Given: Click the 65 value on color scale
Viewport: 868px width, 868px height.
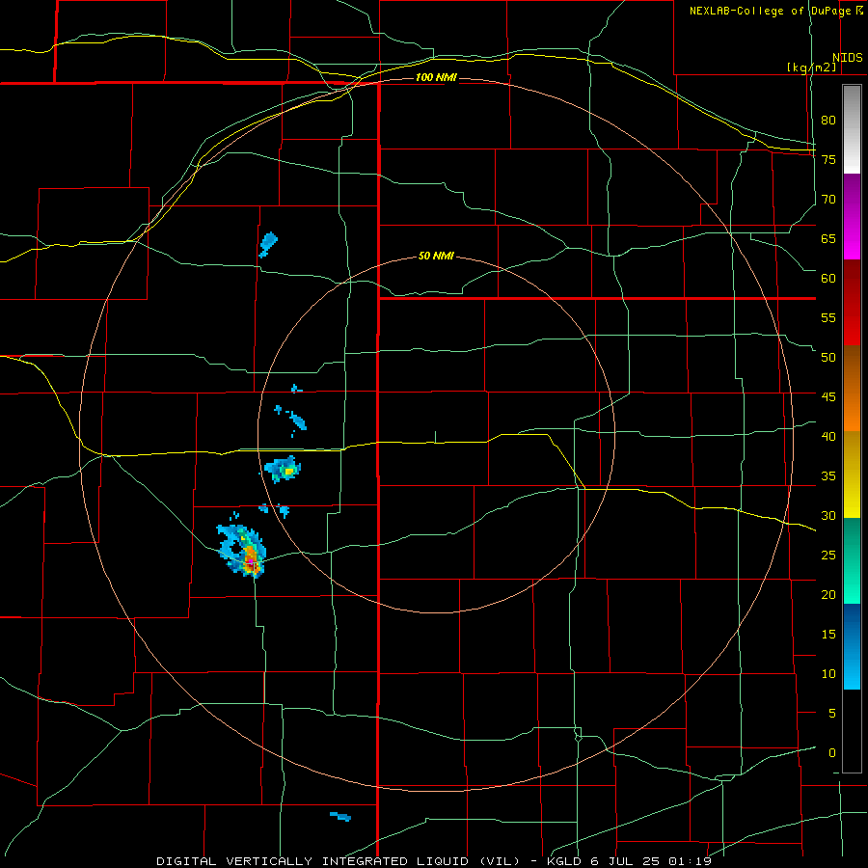Looking at the screenshot, I should (x=828, y=238).
